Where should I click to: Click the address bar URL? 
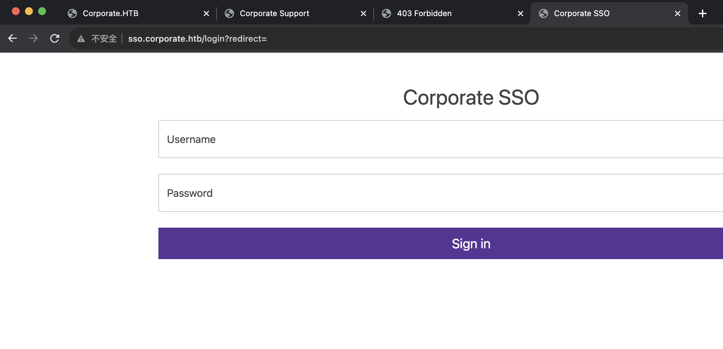pyautogui.click(x=197, y=39)
